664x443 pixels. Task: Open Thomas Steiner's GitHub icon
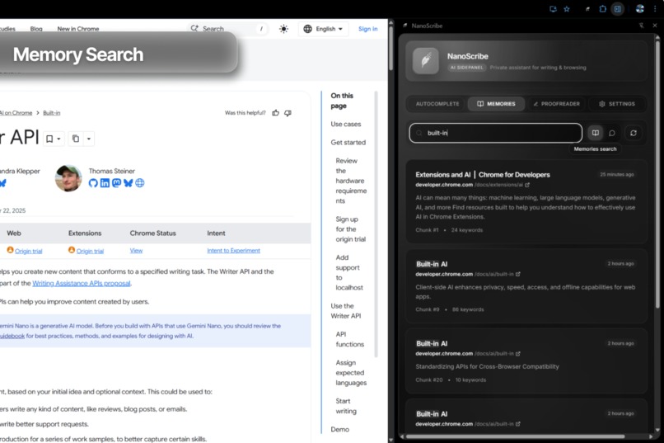(x=93, y=183)
